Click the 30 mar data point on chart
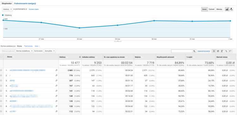 point(154,21)
